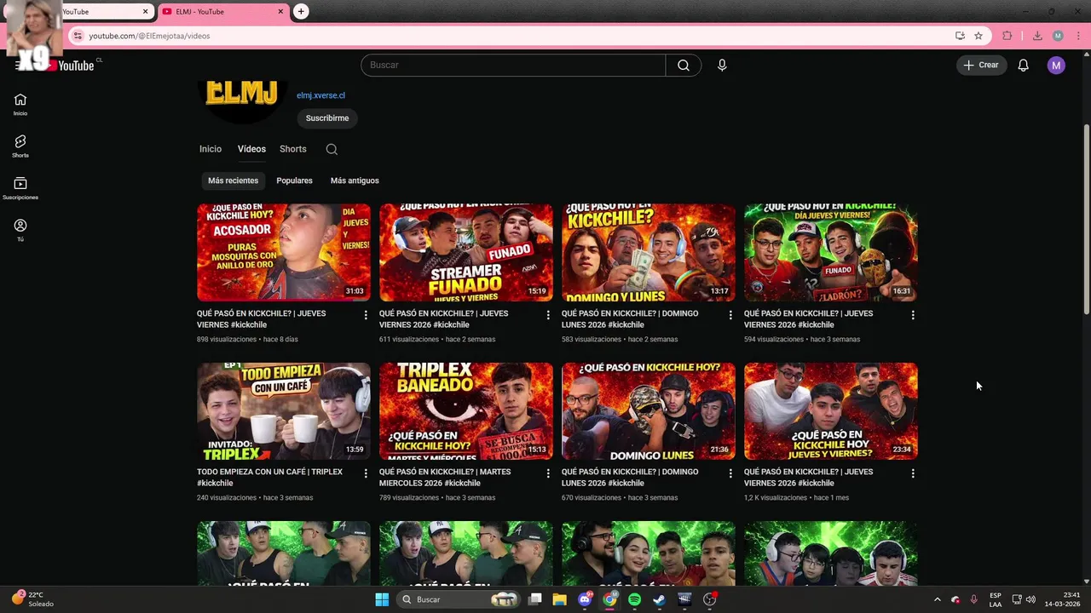Switch to Inicio channel tab

tap(211, 149)
